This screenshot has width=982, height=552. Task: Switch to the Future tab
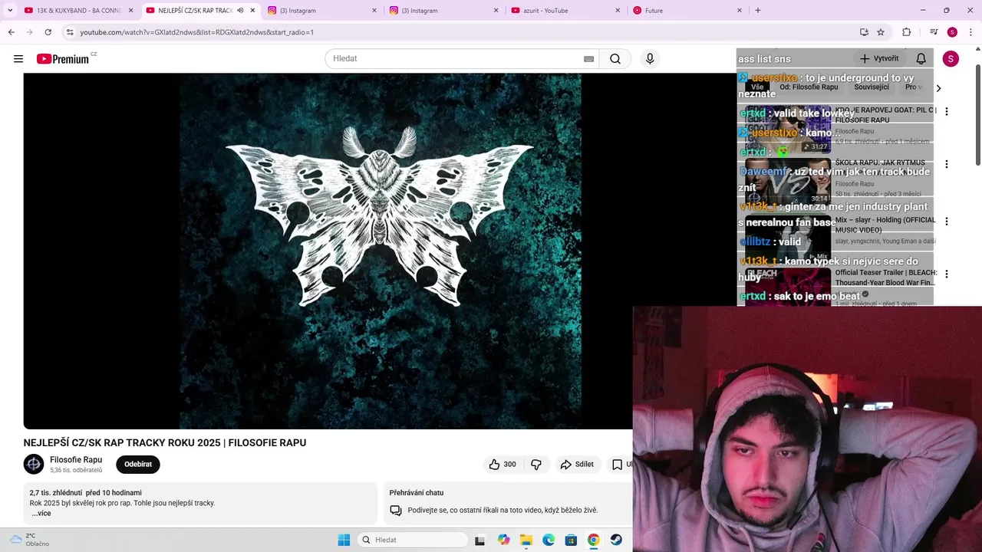click(x=687, y=11)
